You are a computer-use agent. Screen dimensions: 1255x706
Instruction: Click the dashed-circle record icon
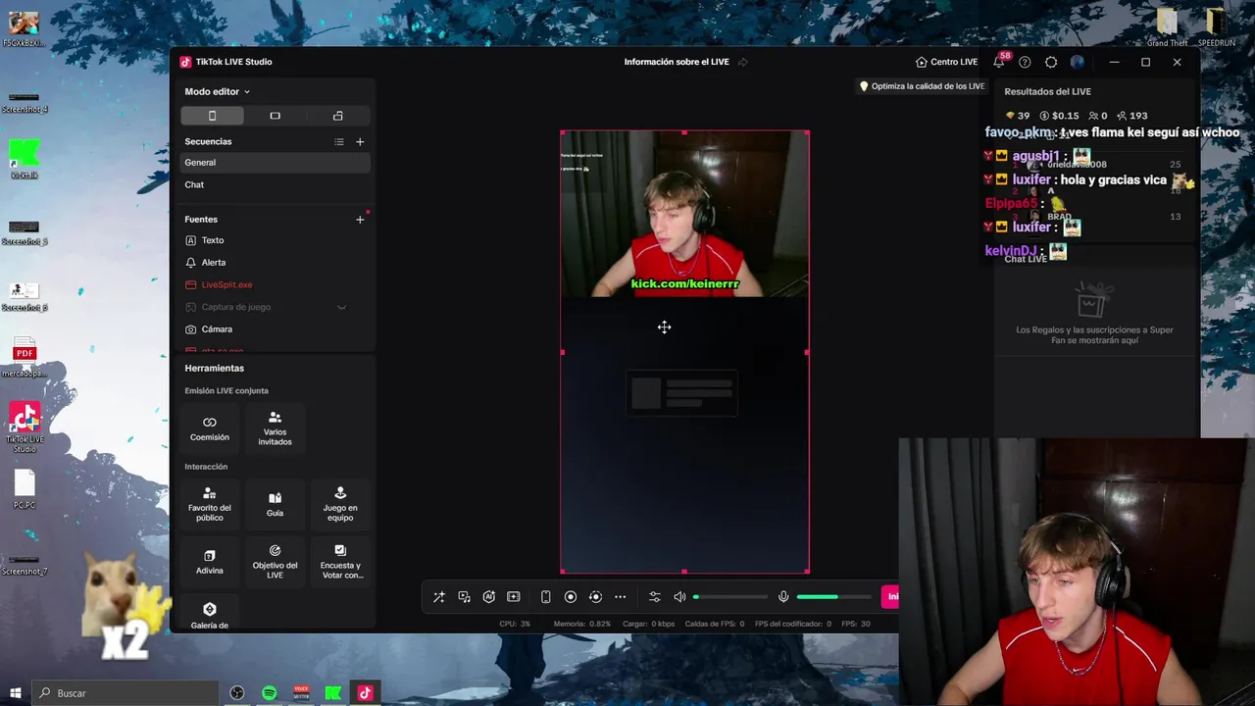coord(595,597)
